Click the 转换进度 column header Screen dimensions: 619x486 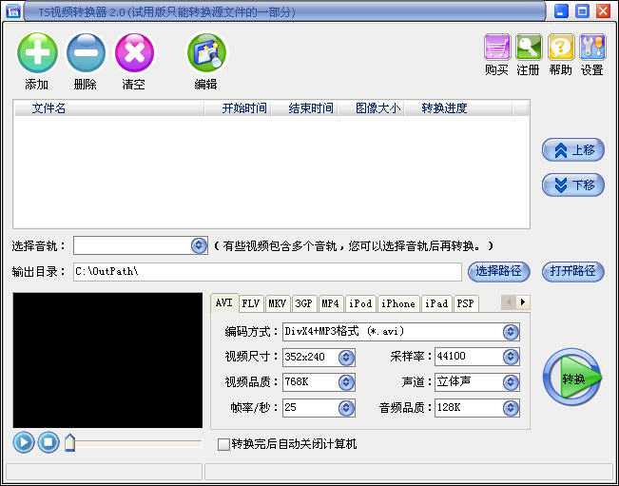(458, 108)
